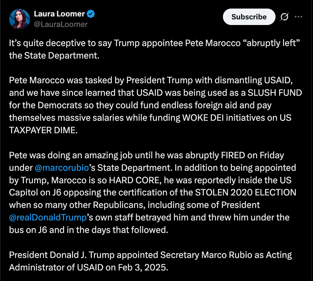Follow the @realDonaldTrump mention link

pos(48,217)
